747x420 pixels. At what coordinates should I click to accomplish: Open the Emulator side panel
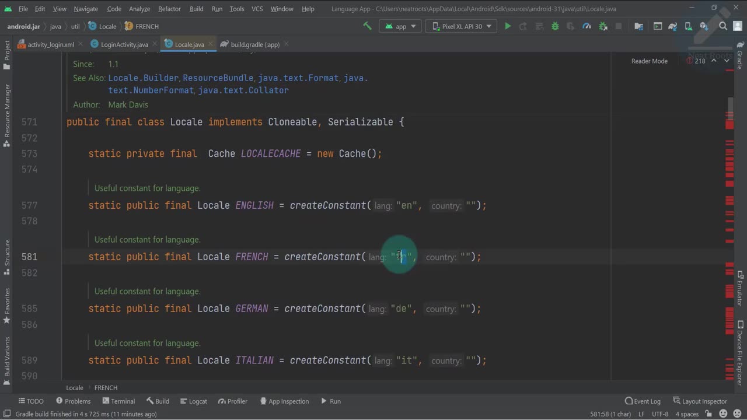click(740, 288)
